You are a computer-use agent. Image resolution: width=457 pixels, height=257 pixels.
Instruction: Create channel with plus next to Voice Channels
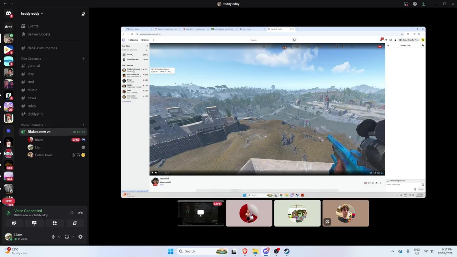pos(83,125)
